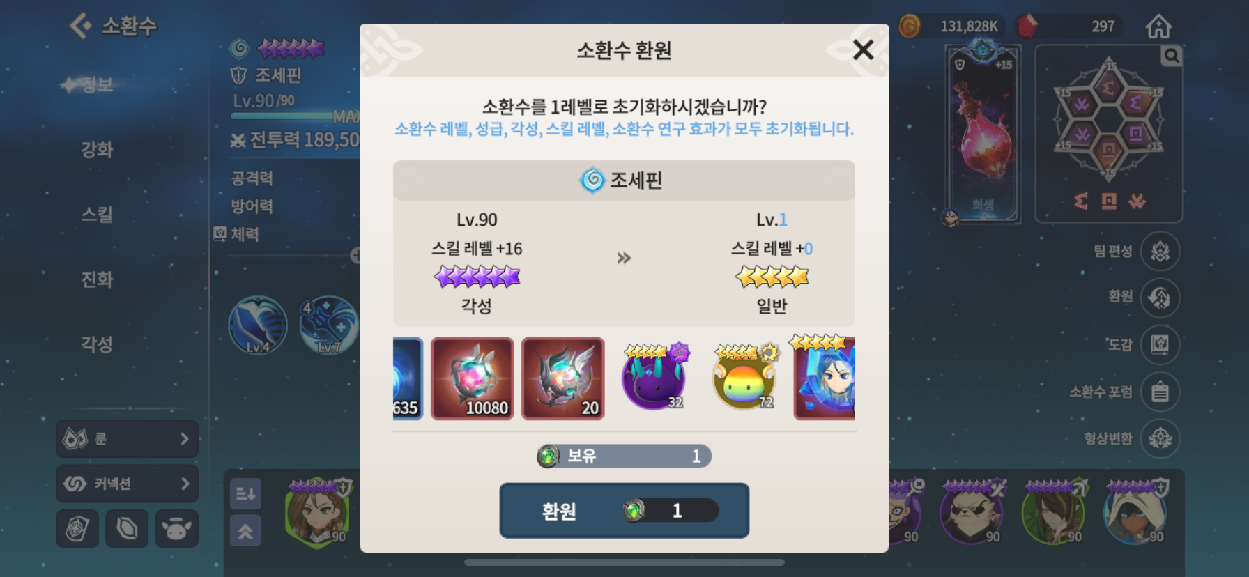Viewport: 1249px width, 577px height.
Task: Click the magnifier icon on rune panel
Action: coord(1171,56)
